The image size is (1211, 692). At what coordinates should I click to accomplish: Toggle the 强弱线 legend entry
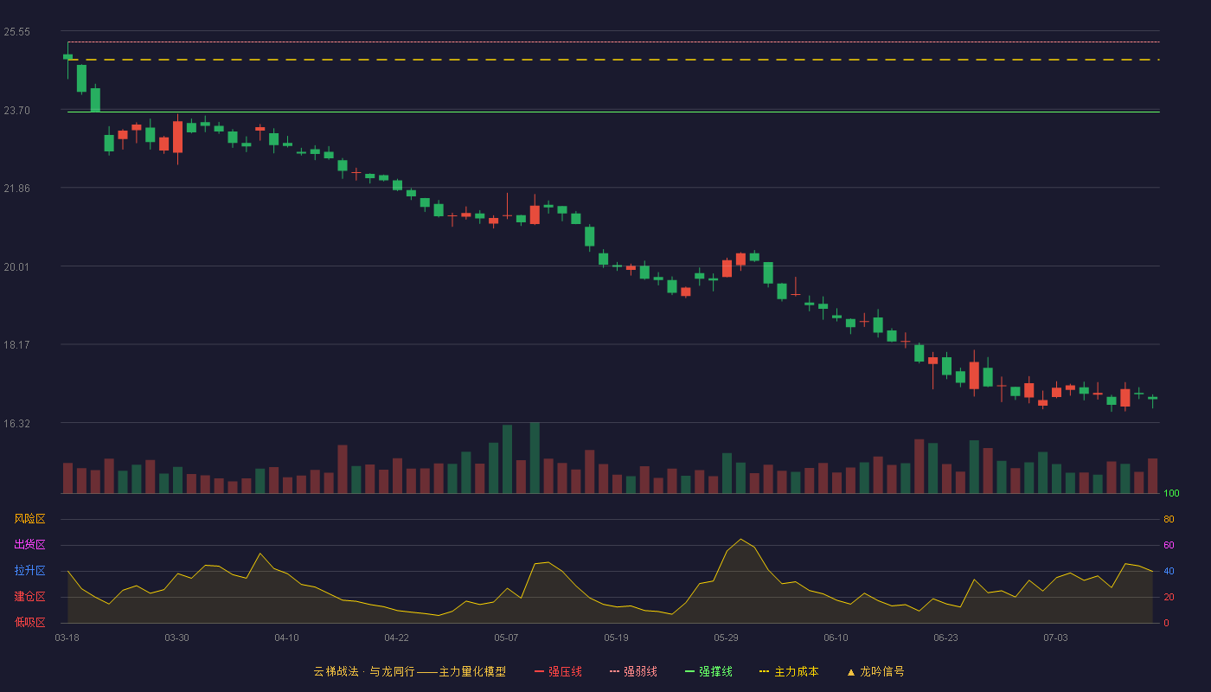(633, 671)
